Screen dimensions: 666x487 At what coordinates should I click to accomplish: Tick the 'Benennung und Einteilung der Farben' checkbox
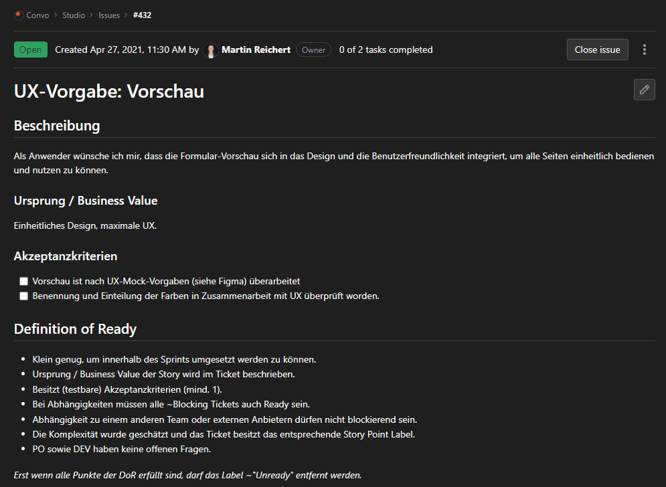[x=24, y=296]
